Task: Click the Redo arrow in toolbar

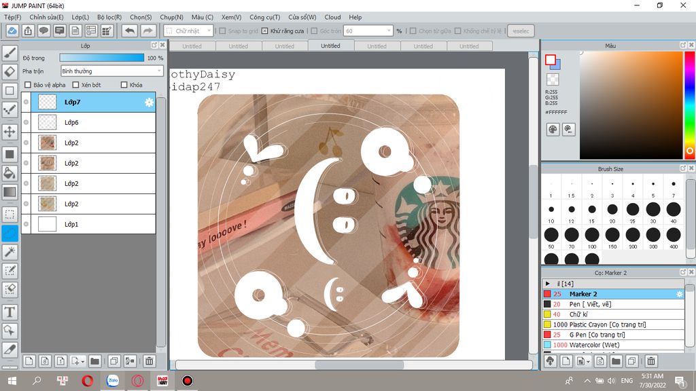Action: tap(148, 31)
